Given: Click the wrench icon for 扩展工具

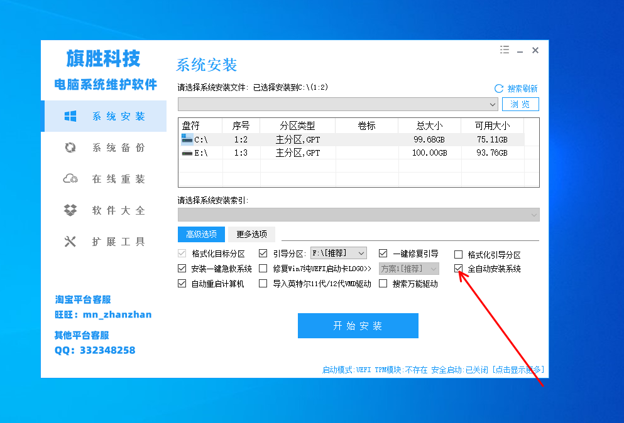Looking at the screenshot, I should tap(71, 241).
